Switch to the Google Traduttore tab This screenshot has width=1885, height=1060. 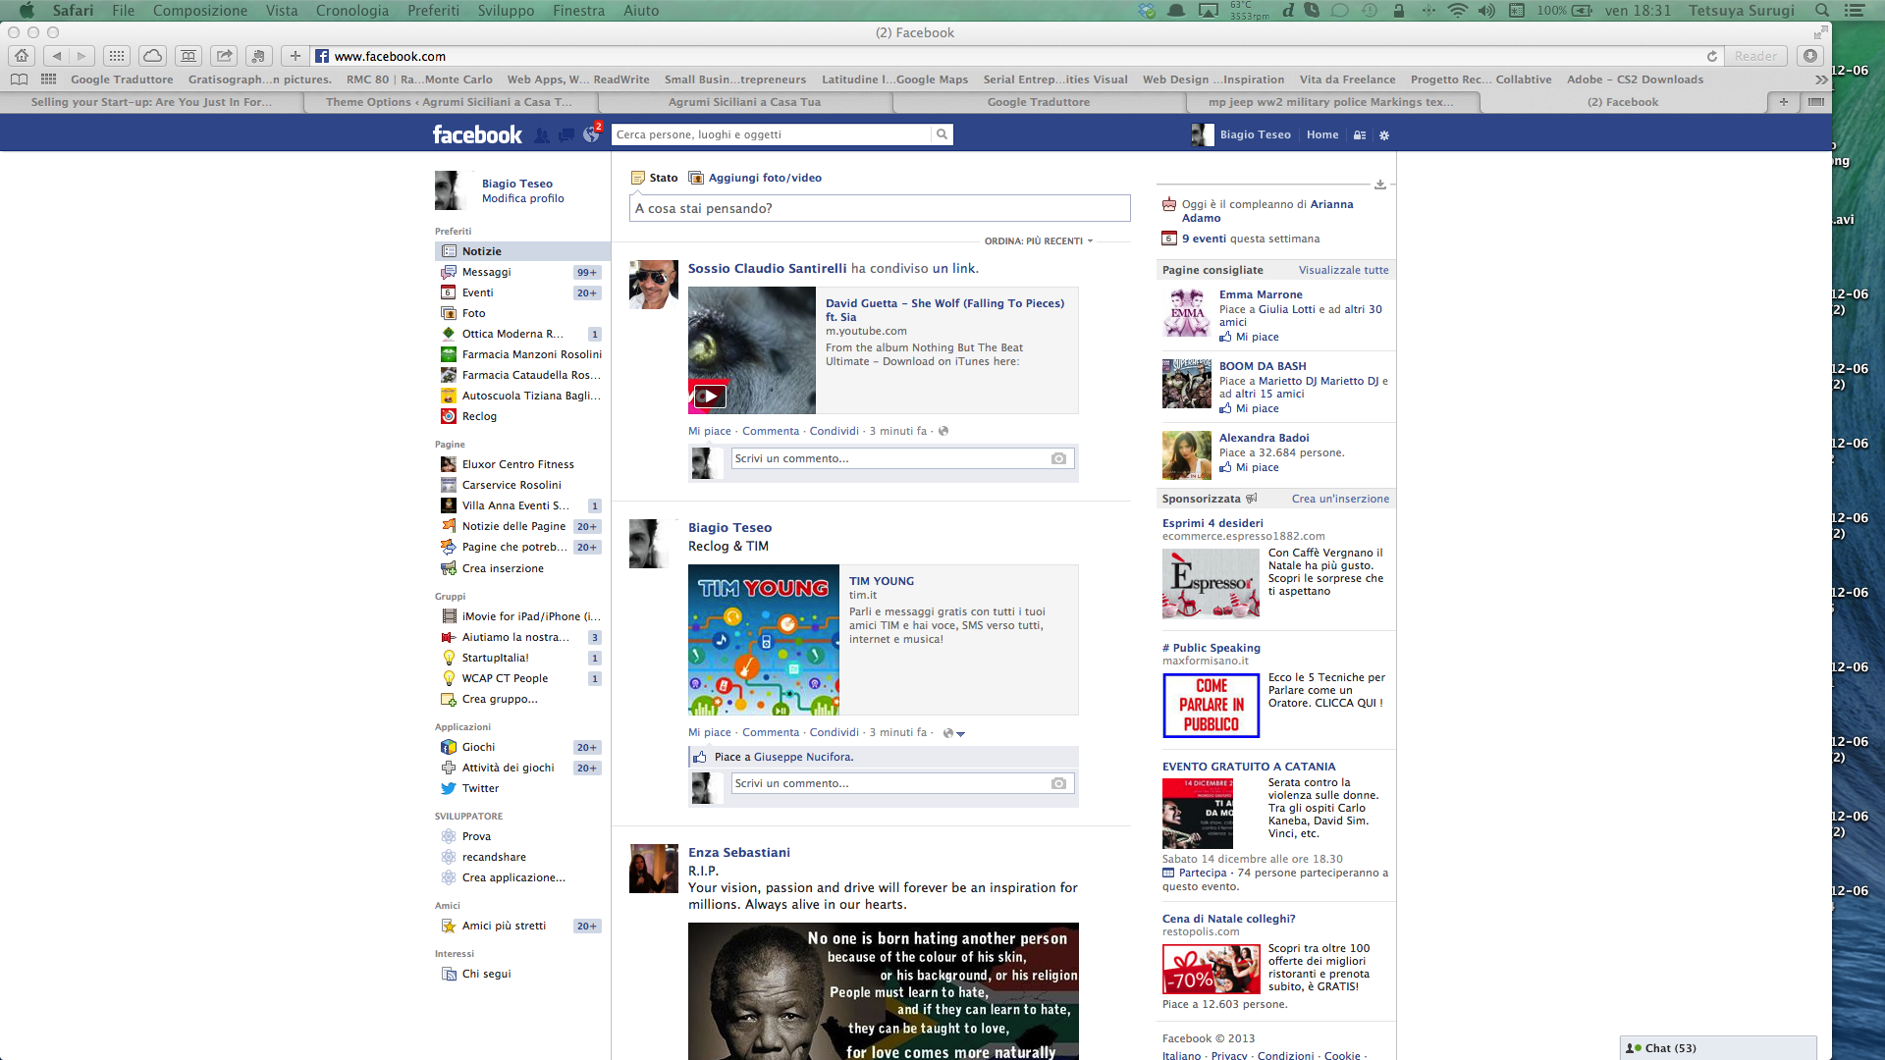[x=1038, y=102]
